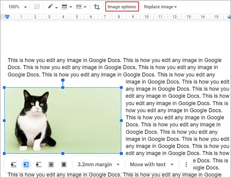231x178 pixels.
Task: Select the Wrap text layout option
Action: [26, 165]
